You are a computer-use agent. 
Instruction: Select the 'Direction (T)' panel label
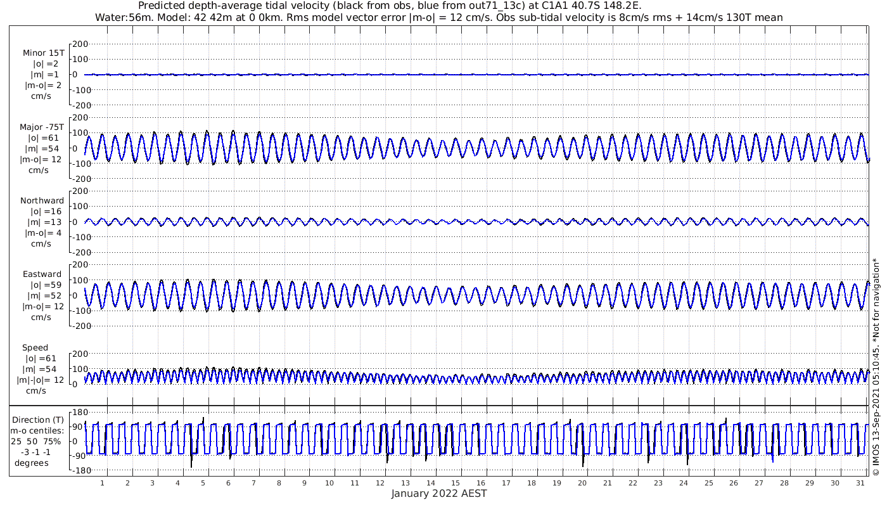pos(38,420)
